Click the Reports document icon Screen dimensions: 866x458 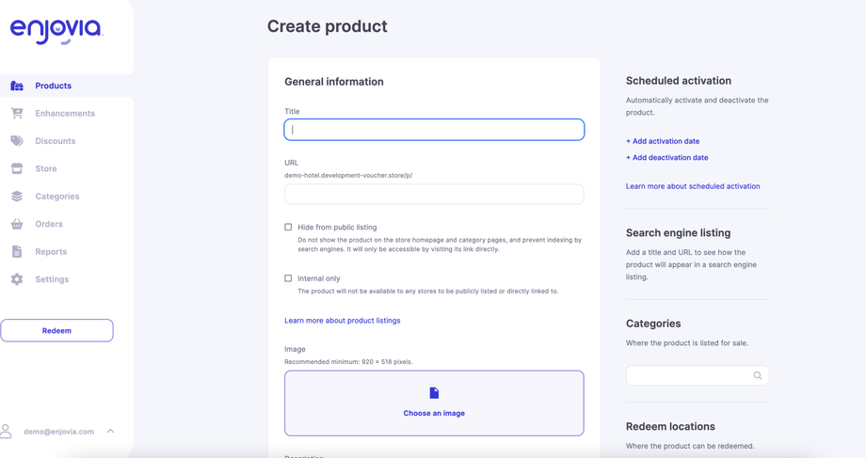click(x=17, y=252)
